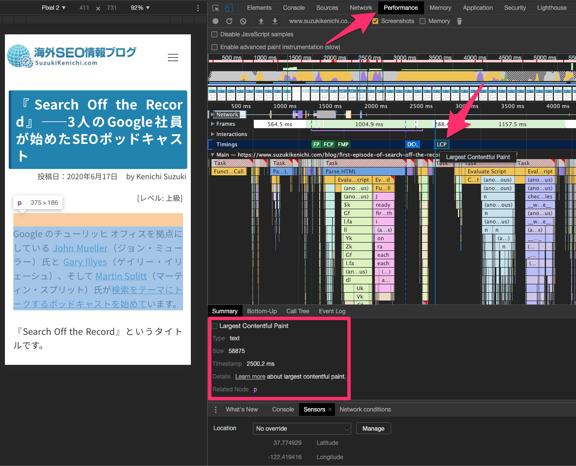The width and height of the screenshot is (576, 466).
Task: Open the 92% zoom dropdown
Action: tap(140, 8)
